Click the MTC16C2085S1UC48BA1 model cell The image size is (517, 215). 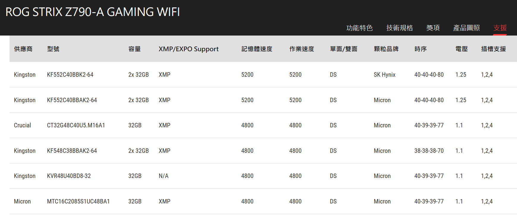coord(78,201)
